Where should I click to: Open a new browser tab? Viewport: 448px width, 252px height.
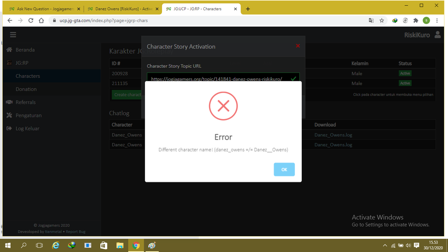pyautogui.click(x=248, y=9)
